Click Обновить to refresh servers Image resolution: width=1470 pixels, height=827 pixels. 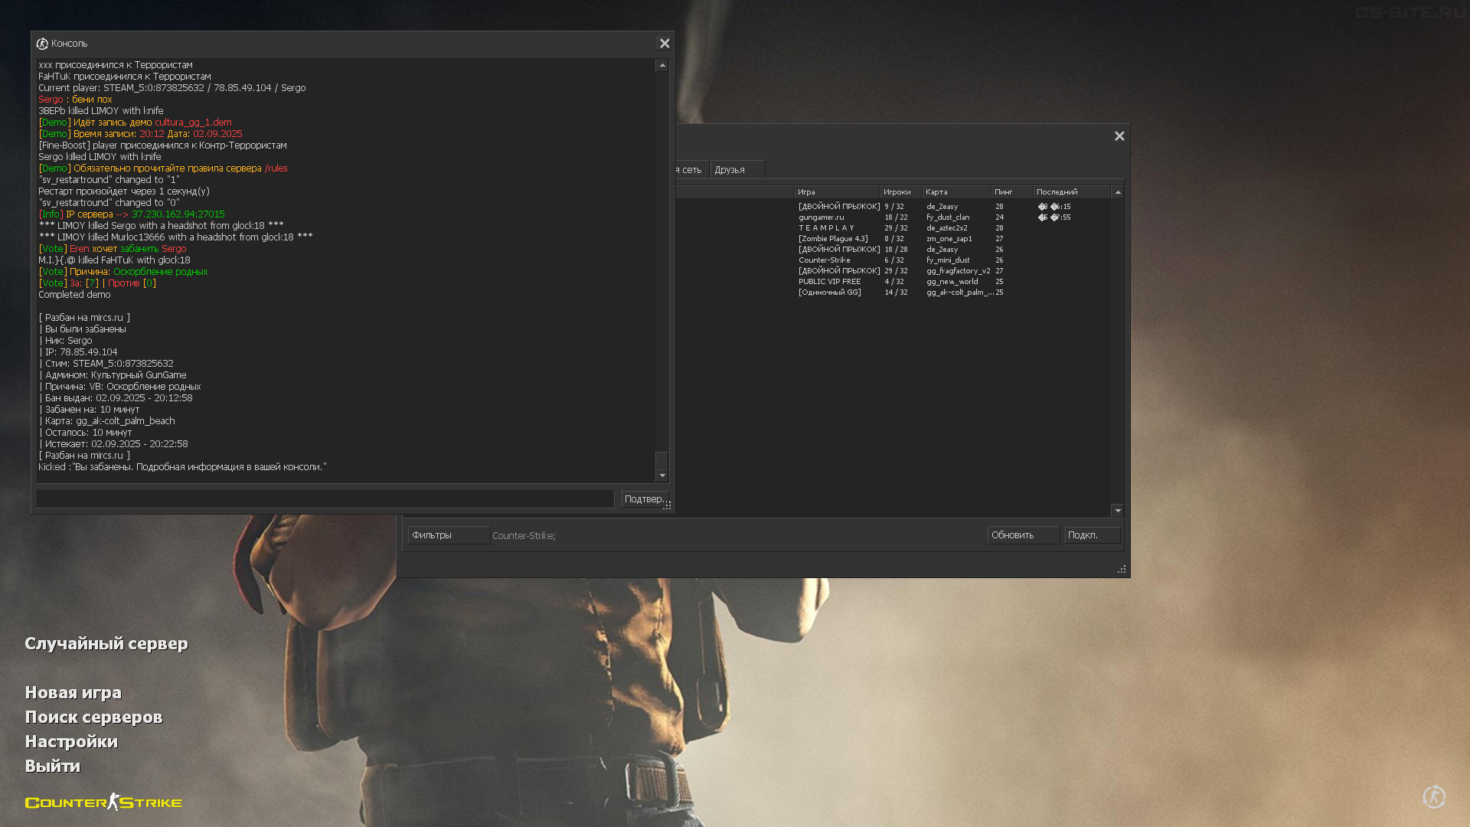click(x=1023, y=535)
